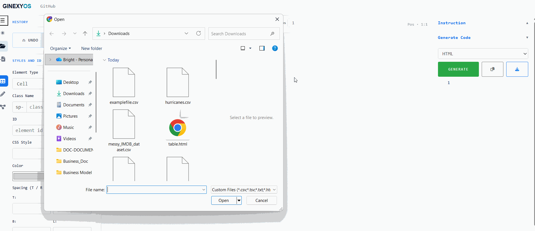Select Desktop in navigation pane
The width and height of the screenshot is (535, 231).
[71, 82]
